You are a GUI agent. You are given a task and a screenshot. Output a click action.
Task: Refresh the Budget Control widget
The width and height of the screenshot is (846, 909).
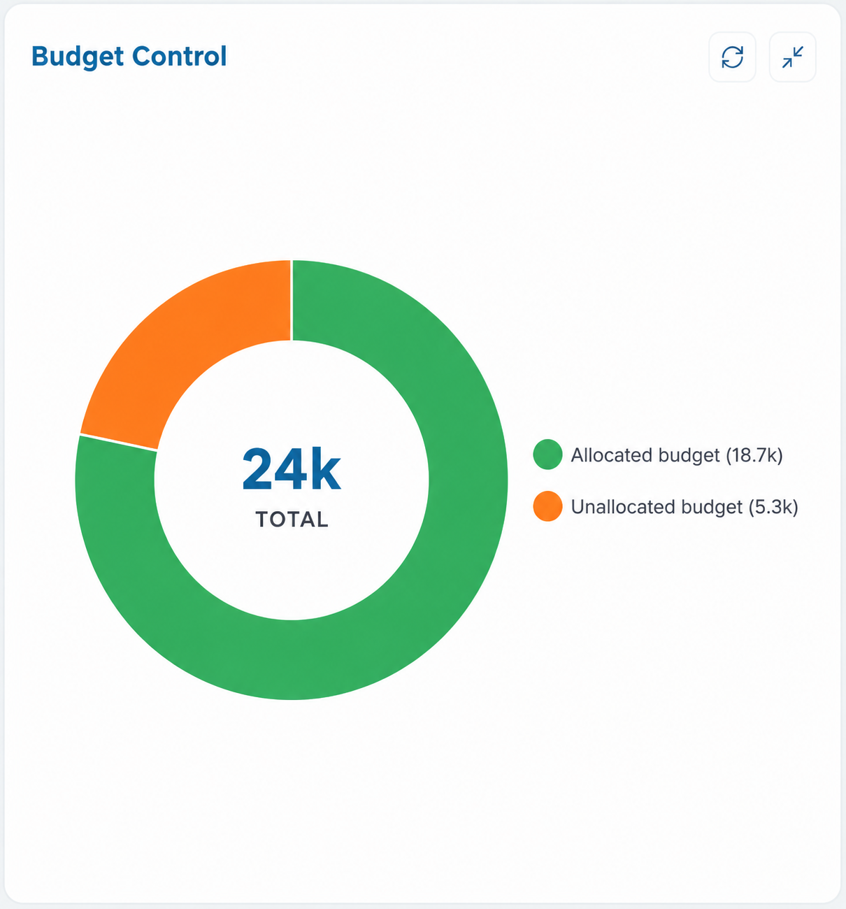pos(732,57)
